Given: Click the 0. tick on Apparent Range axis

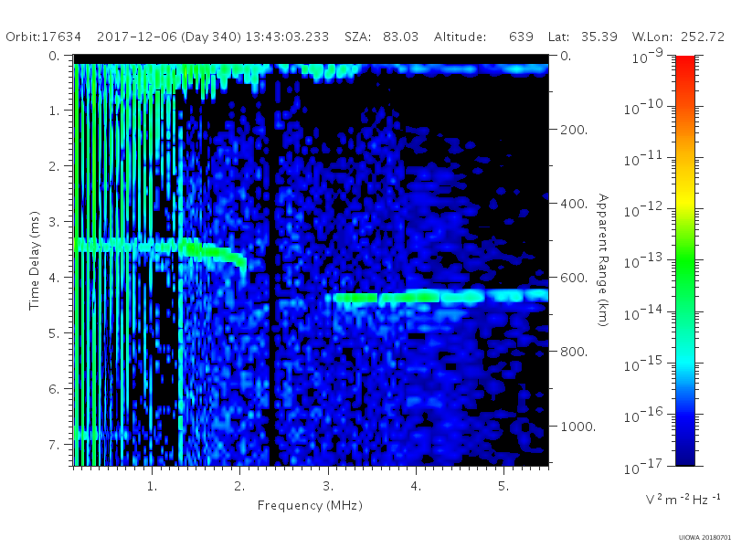Looking at the screenshot, I should (x=566, y=56).
